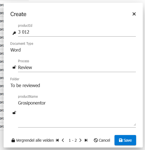Viewport: 145px width, 150px height.
Task: Click into the productId field
Action: click(77, 32)
